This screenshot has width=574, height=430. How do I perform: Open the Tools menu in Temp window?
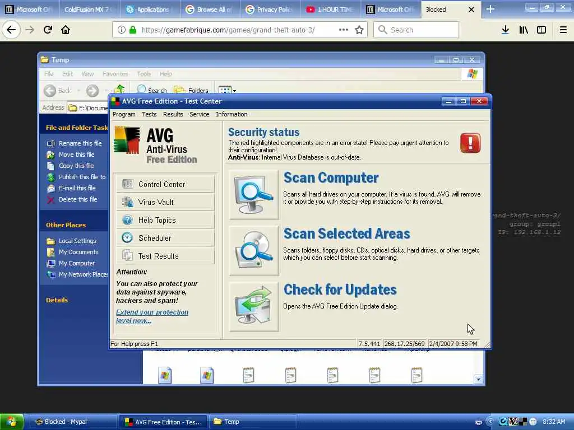click(x=144, y=74)
